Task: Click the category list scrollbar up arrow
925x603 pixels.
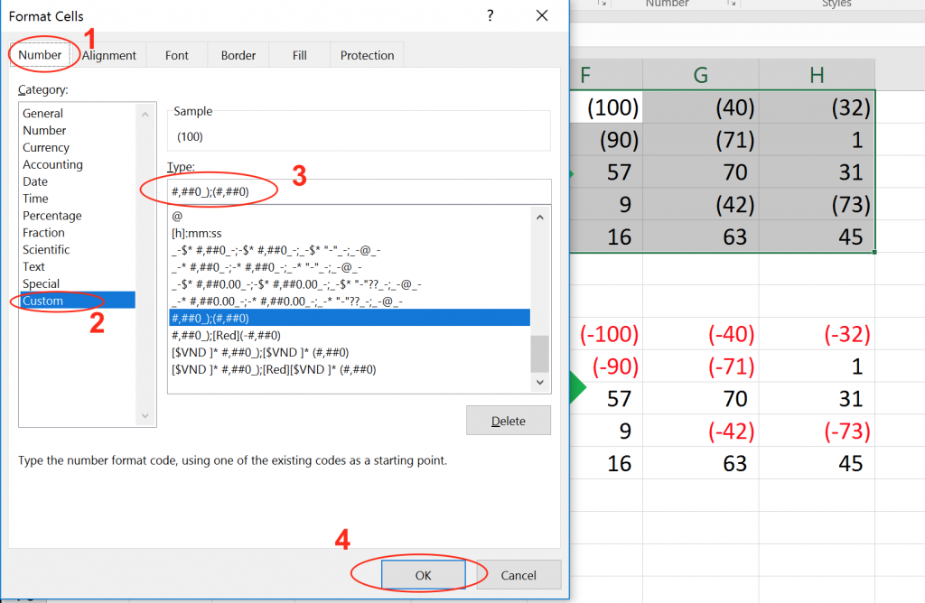Action: (x=145, y=113)
